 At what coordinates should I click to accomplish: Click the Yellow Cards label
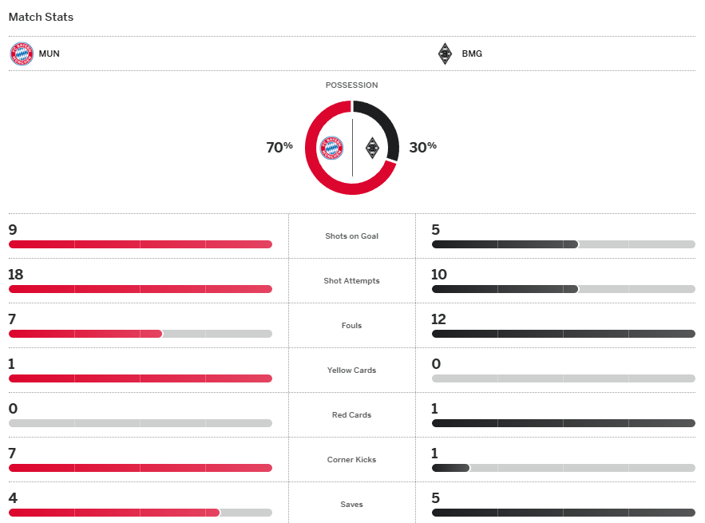pyautogui.click(x=352, y=370)
